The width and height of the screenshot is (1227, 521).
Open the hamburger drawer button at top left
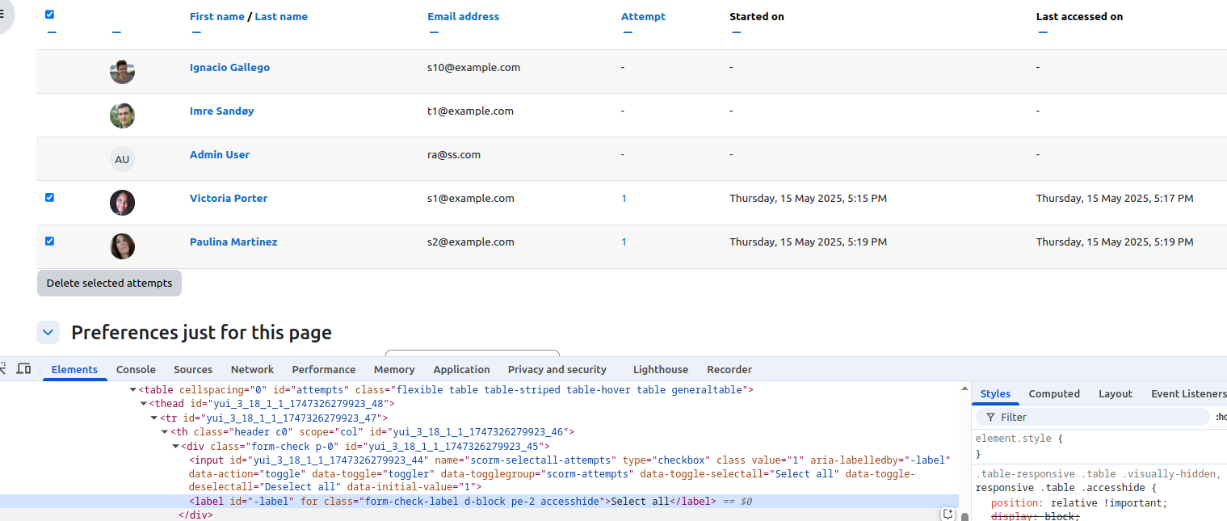tap(2, 14)
